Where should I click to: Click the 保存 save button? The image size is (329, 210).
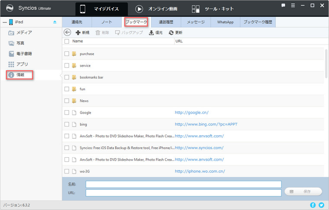(x=303, y=191)
